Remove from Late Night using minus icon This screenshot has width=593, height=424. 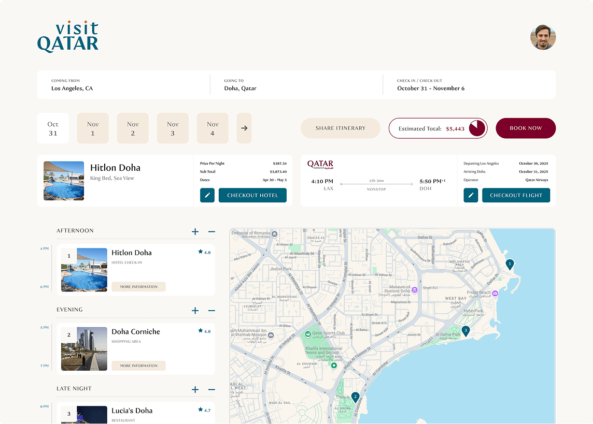pos(211,389)
